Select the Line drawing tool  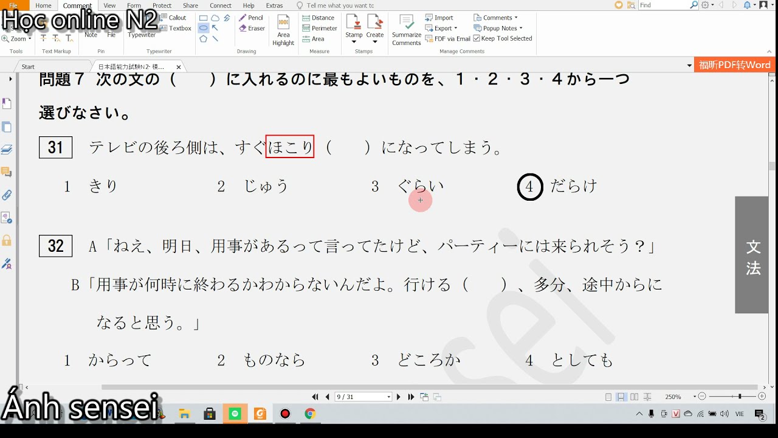215,38
